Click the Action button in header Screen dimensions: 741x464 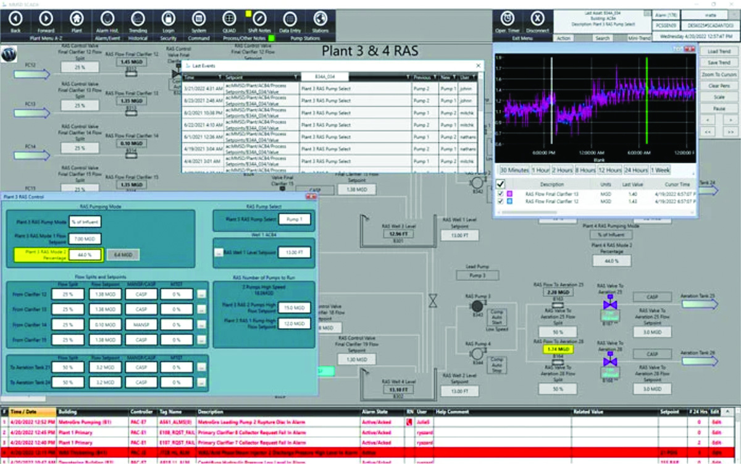[564, 38]
